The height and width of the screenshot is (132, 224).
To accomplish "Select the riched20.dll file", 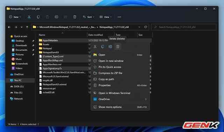I will click(x=49, y=93).
